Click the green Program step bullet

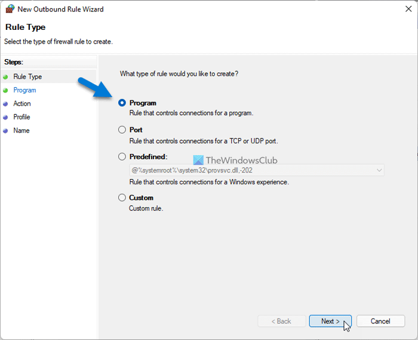(x=6, y=91)
